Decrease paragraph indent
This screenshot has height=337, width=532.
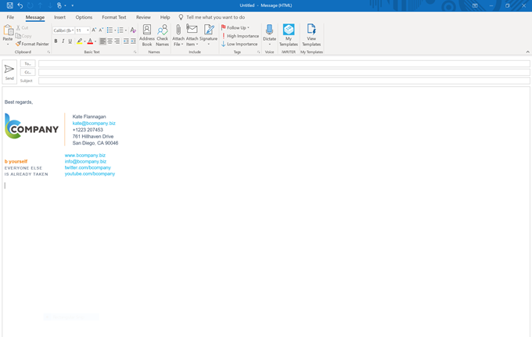click(x=126, y=41)
